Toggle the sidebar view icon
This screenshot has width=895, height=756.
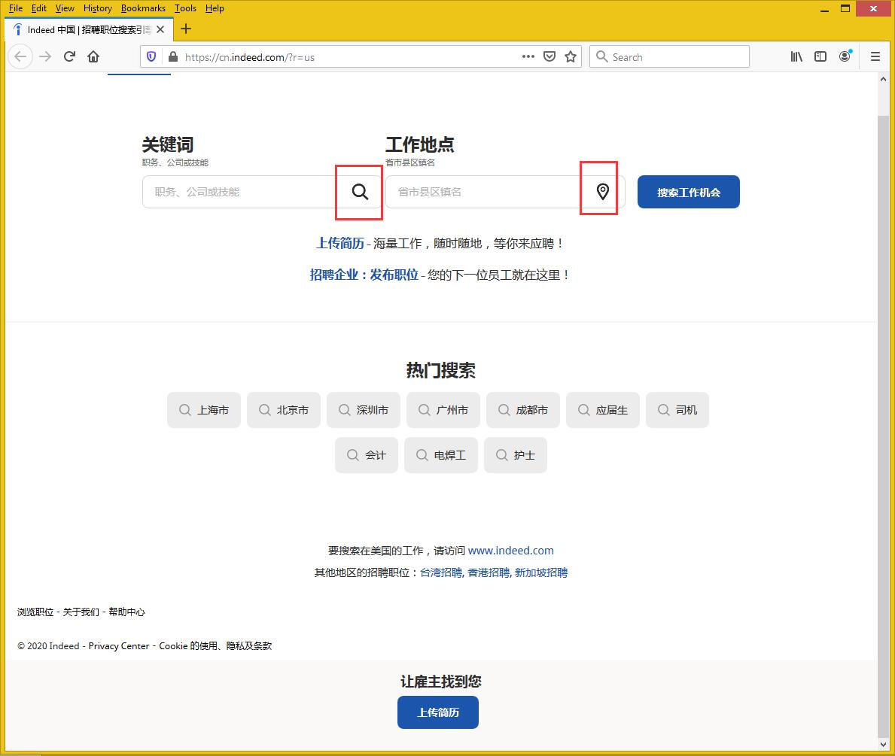coord(820,56)
